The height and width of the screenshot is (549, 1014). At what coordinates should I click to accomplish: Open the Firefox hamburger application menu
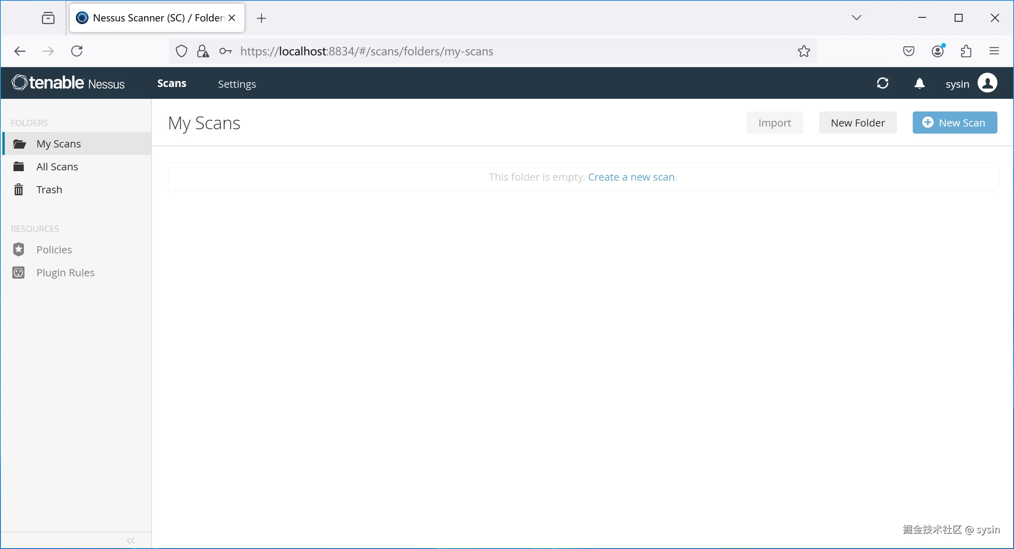coord(994,51)
